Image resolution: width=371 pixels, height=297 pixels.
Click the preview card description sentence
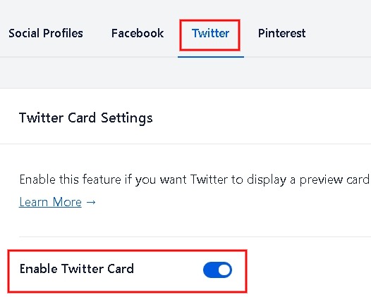pos(195,179)
